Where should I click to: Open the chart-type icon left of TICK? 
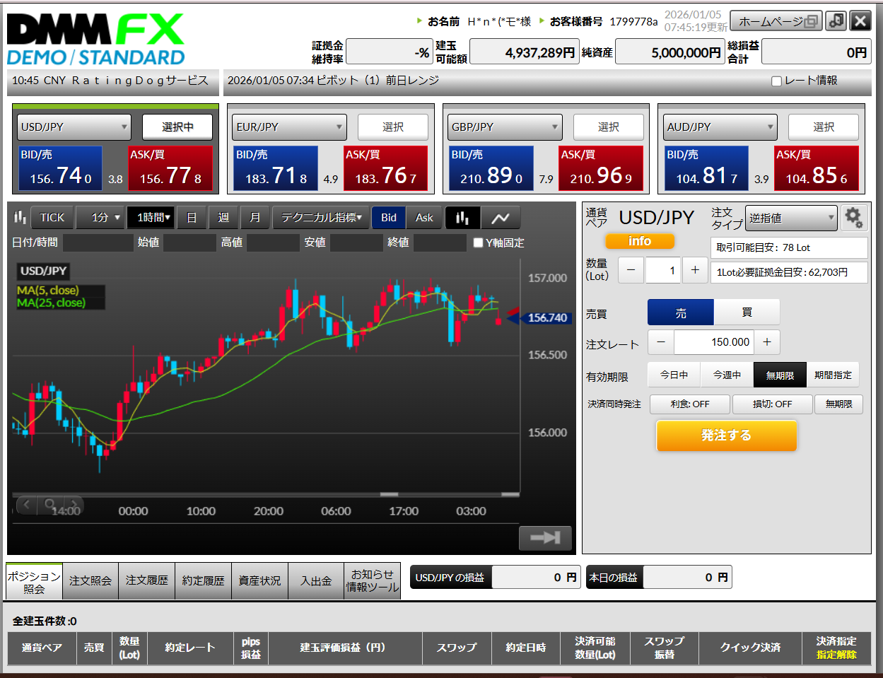point(21,218)
